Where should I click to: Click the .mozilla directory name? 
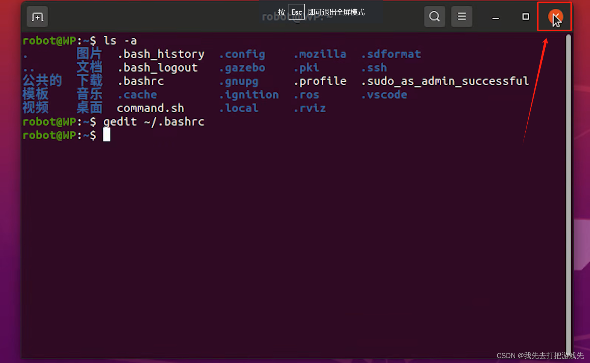[320, 54]
